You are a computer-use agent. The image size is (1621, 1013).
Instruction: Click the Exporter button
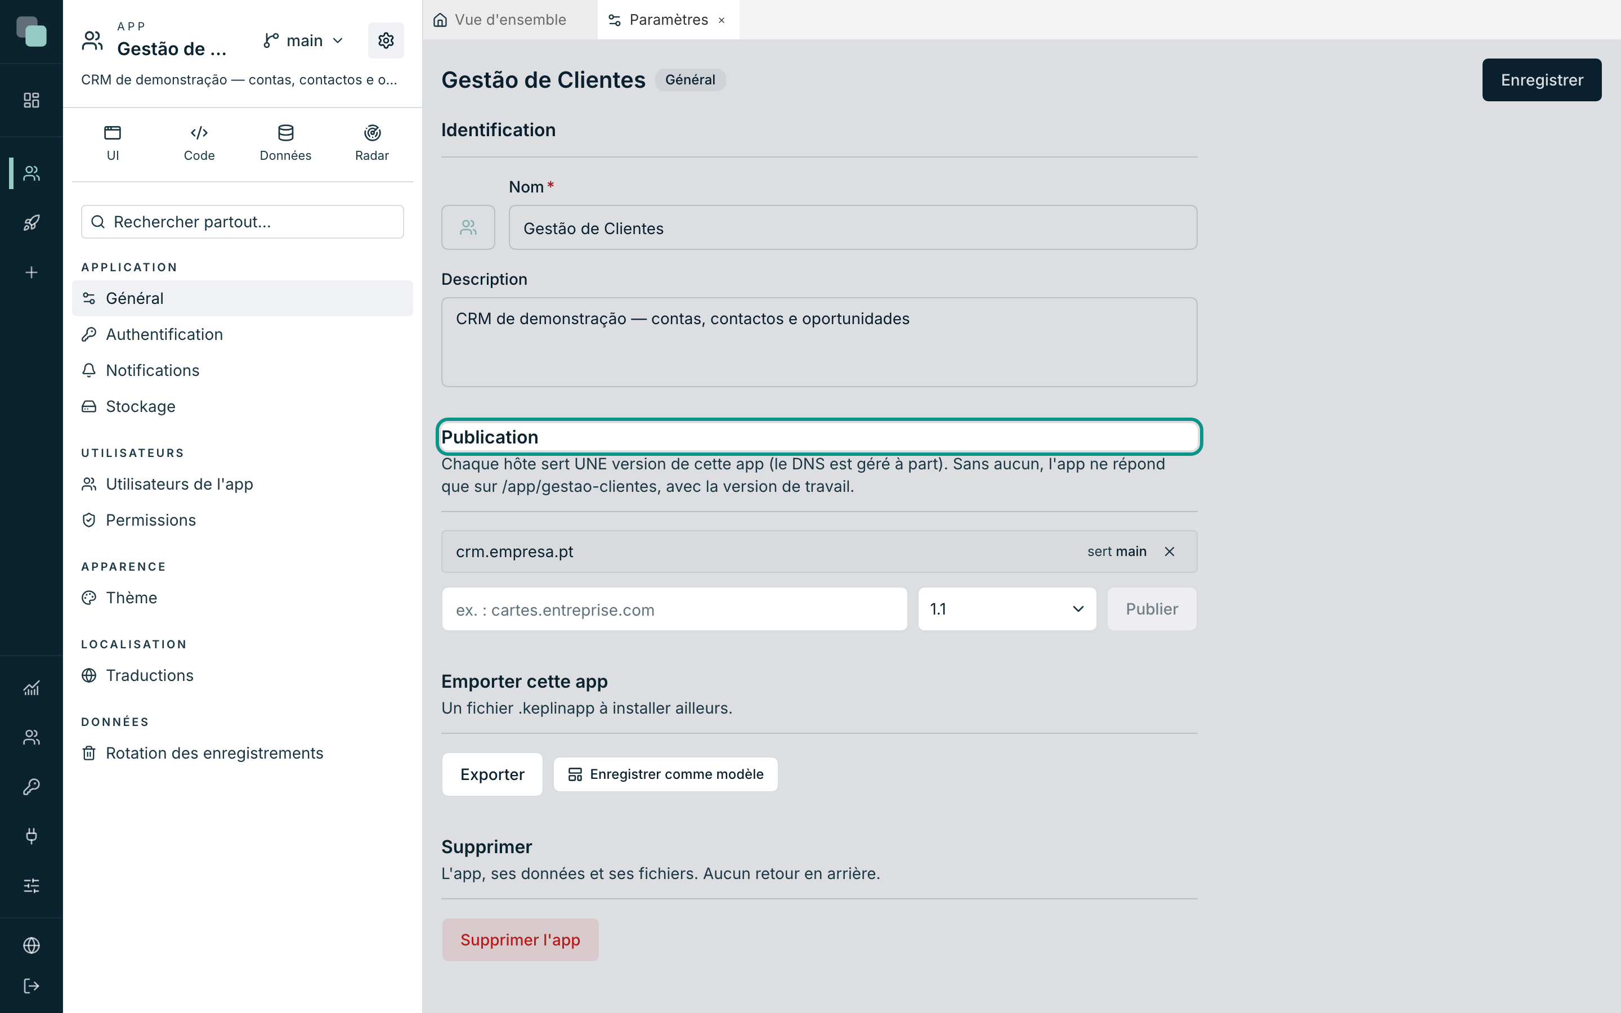click(x=492, y=774)
